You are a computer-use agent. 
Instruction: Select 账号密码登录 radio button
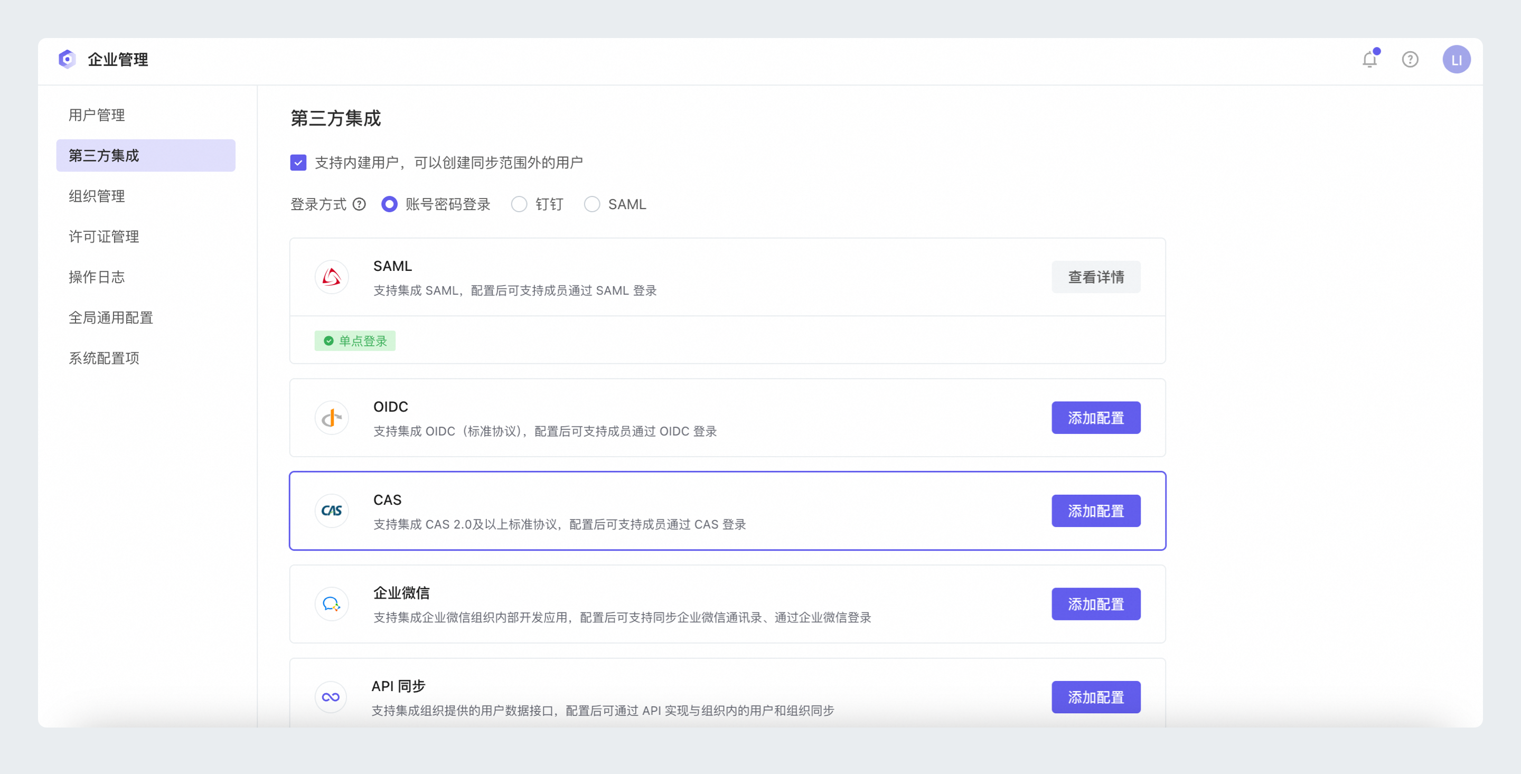(389, 204)
